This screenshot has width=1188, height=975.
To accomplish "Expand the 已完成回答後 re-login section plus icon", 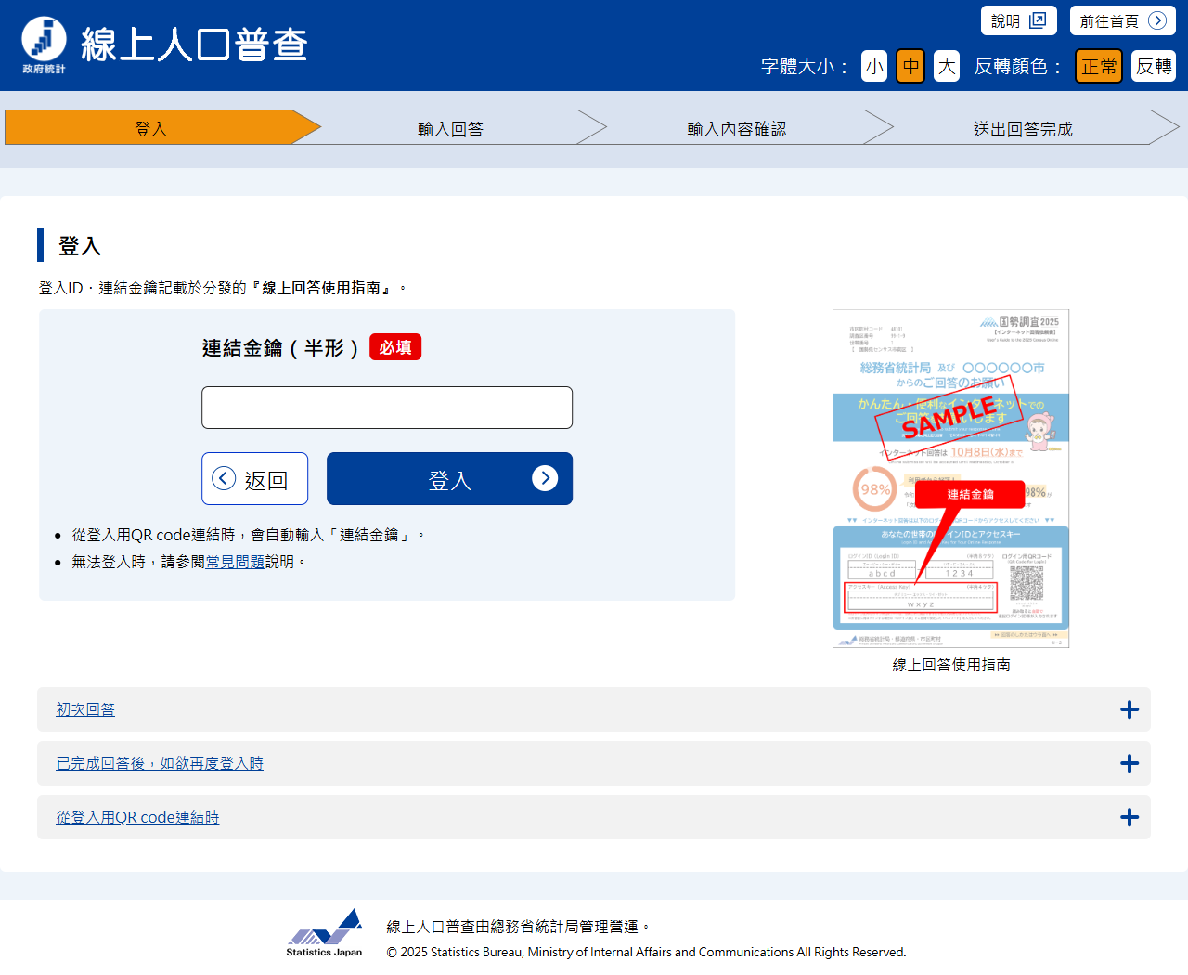I will 1129,763.
